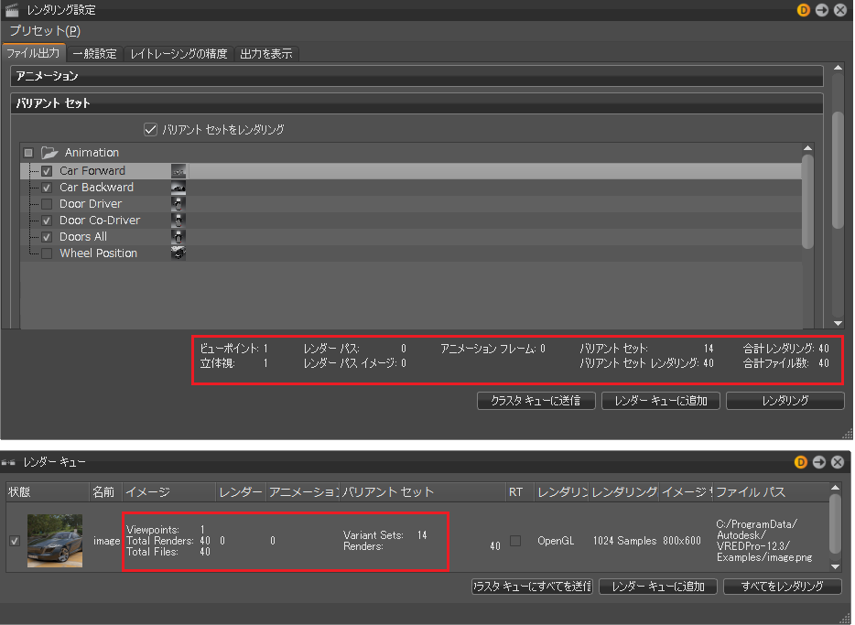Click the OpenGL cell in render queue
Screen dimensions: 855x625
(x=556, y=541)
